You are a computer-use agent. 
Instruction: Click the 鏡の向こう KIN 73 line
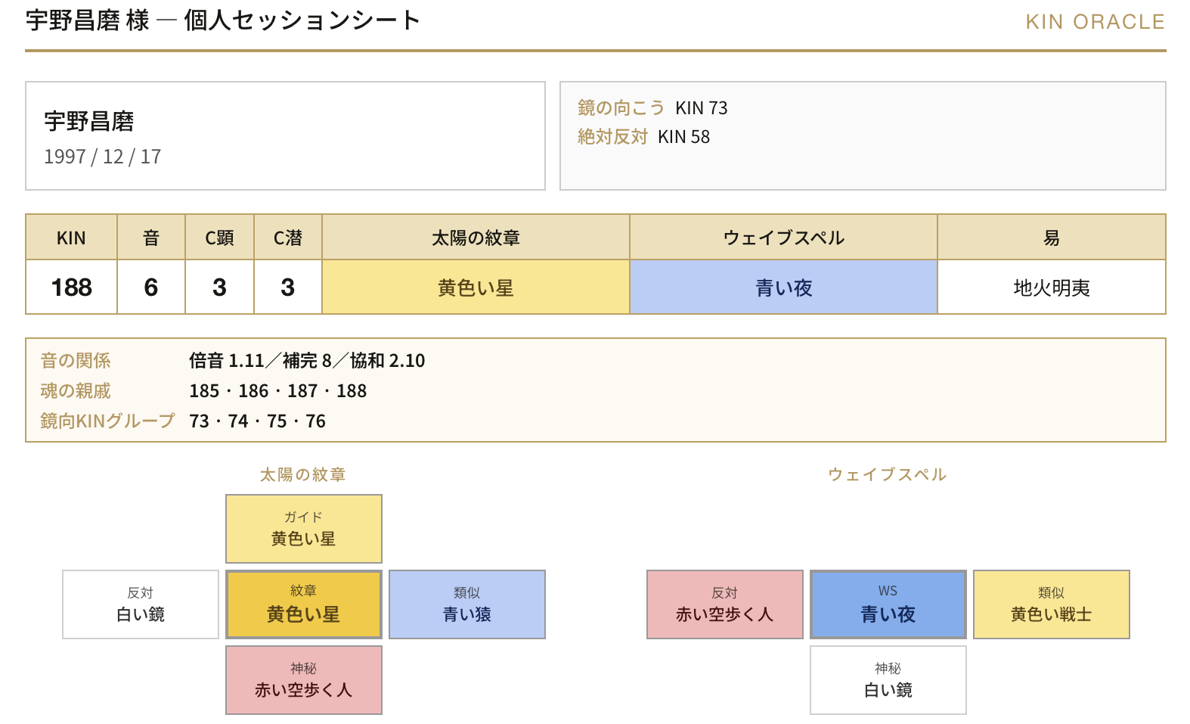click(x=652, y=108)
